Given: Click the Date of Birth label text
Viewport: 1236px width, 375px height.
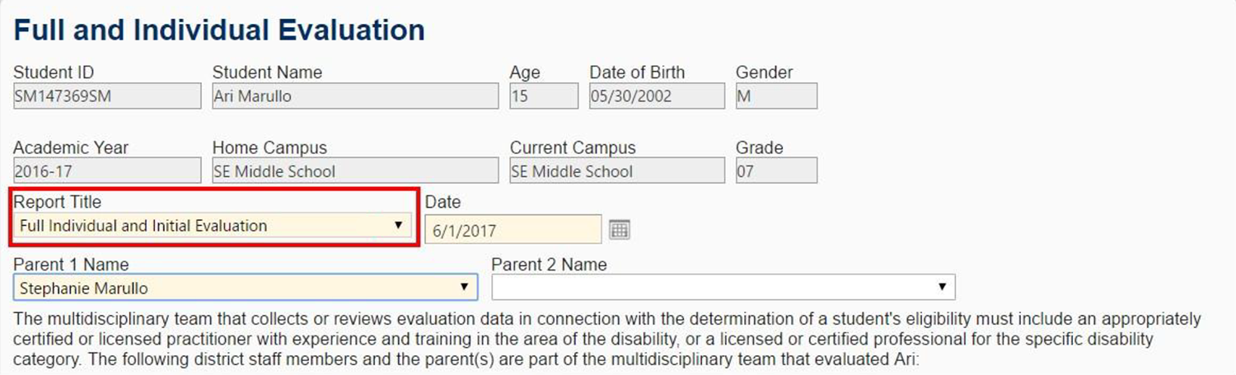Looking at the screenshot, I should pyautogui.click(x=637, y=73).
